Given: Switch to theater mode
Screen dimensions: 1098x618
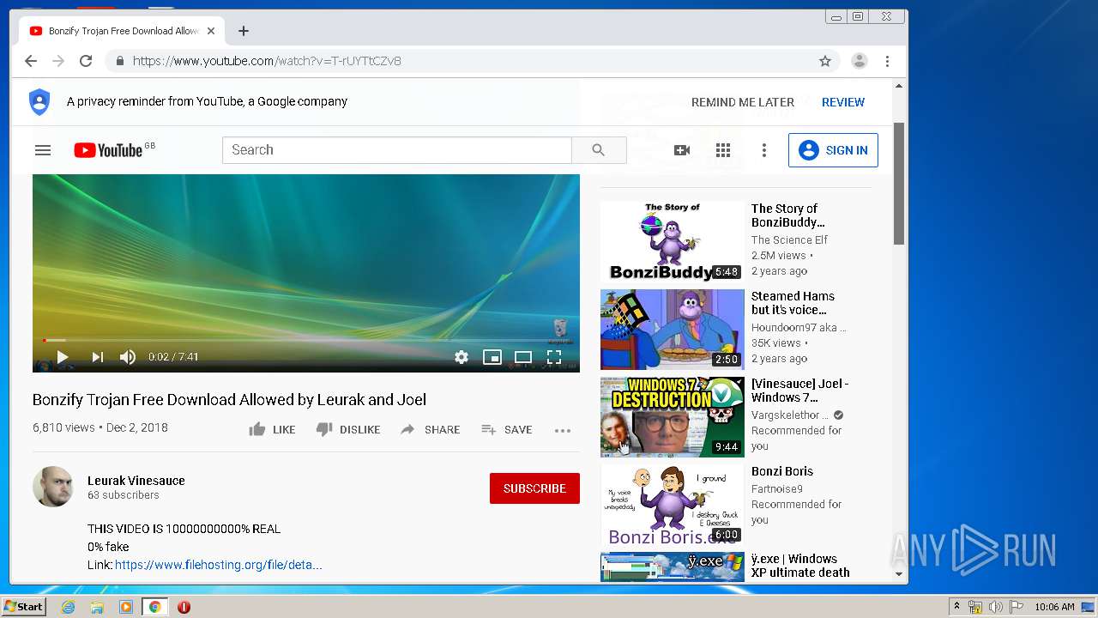Looking at the screenshot, I should (523, 357).
